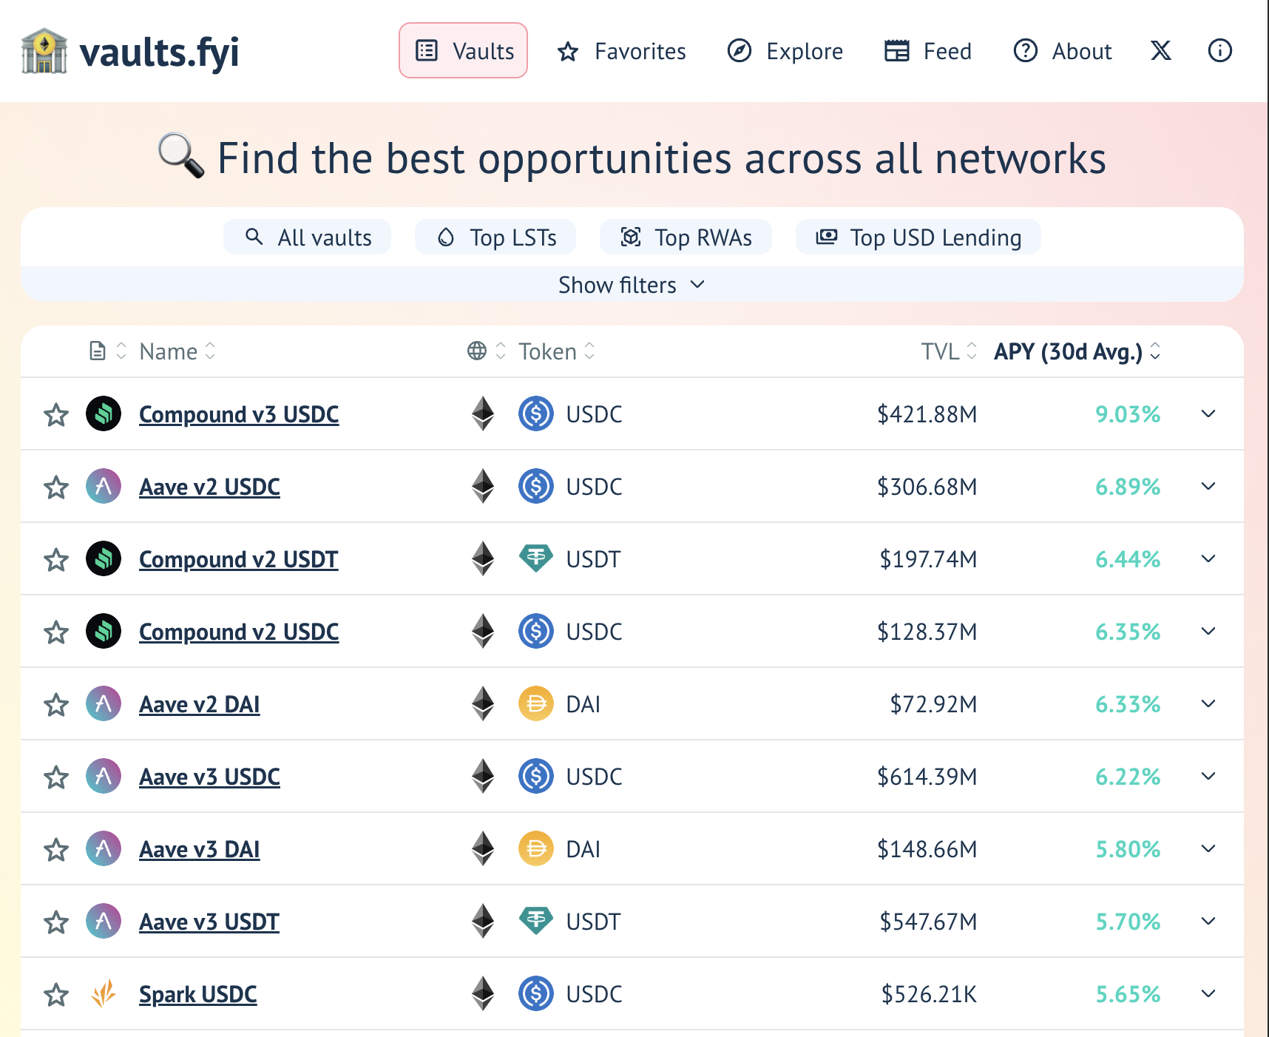Open the Feed page
Screen dimensions: 1269x1037
click(928, 51)
